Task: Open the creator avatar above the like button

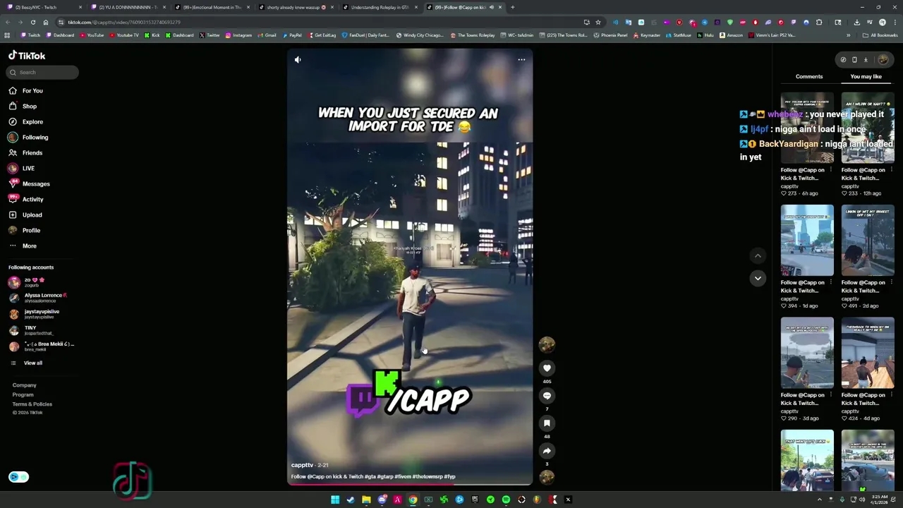Action: 547,344
